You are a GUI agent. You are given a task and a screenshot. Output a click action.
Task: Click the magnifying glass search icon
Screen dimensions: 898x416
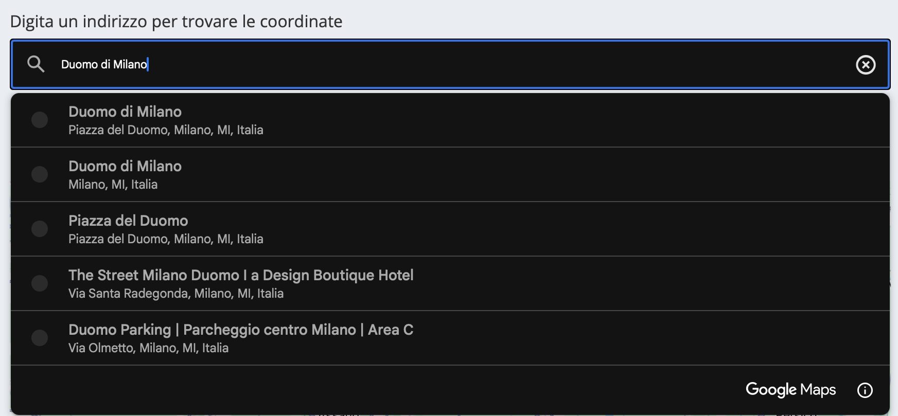[36, 64]
